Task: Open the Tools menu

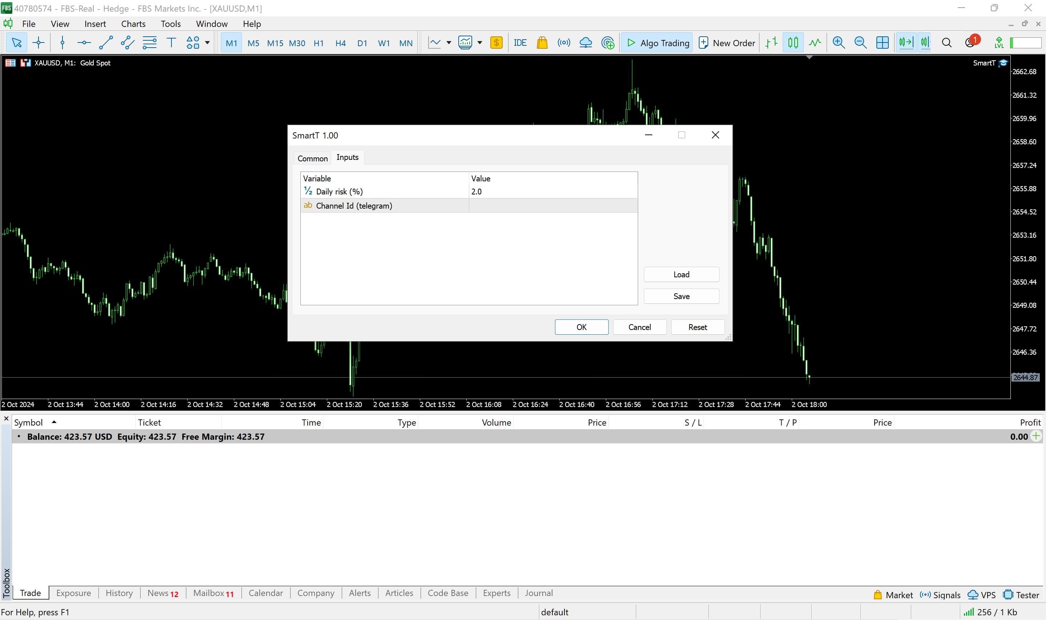Action: (x=171, y=24)
